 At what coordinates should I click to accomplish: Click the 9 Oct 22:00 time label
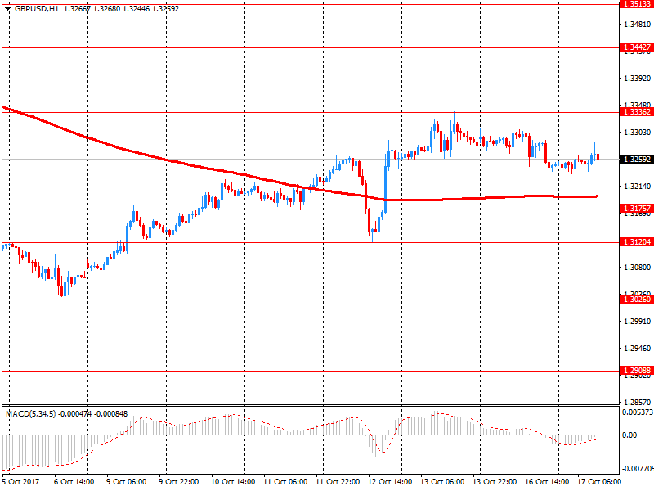click(x=179, y=482)
